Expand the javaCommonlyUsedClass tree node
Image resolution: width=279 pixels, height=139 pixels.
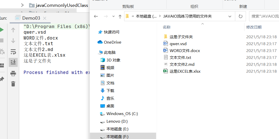pos(23,5)
